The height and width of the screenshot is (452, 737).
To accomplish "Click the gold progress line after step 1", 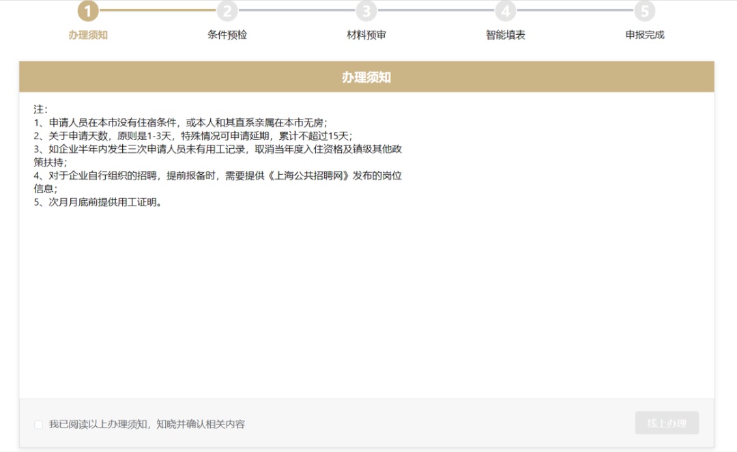I will click(x=158, y=10).
